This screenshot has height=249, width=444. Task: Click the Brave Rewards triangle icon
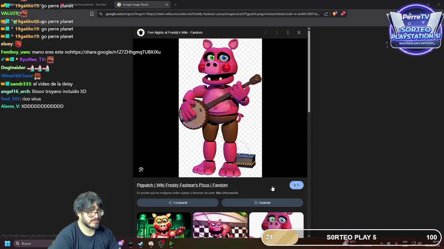tap(343, 13)
